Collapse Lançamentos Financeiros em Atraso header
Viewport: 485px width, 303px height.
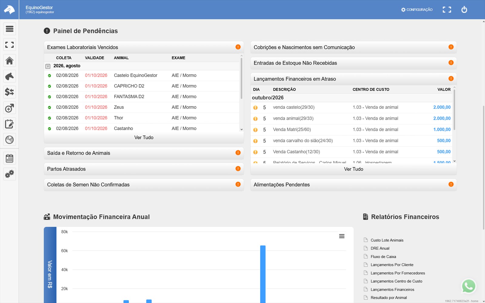coord(353,79)
